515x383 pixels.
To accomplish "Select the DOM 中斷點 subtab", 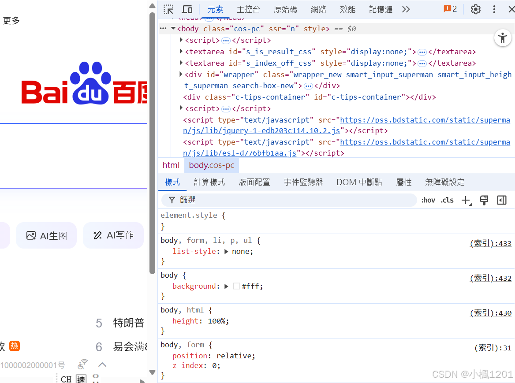I will click(x=359, y=182).
